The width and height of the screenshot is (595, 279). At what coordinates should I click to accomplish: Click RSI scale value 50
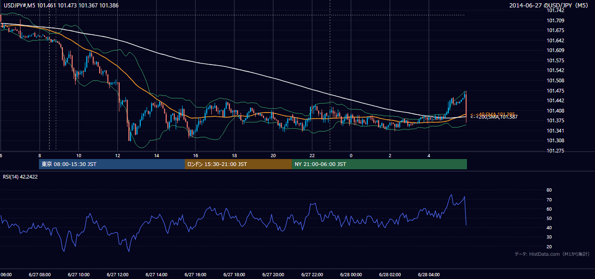coord(549,218)
